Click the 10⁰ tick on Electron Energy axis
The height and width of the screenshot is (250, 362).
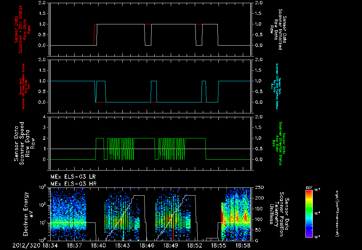42,240
